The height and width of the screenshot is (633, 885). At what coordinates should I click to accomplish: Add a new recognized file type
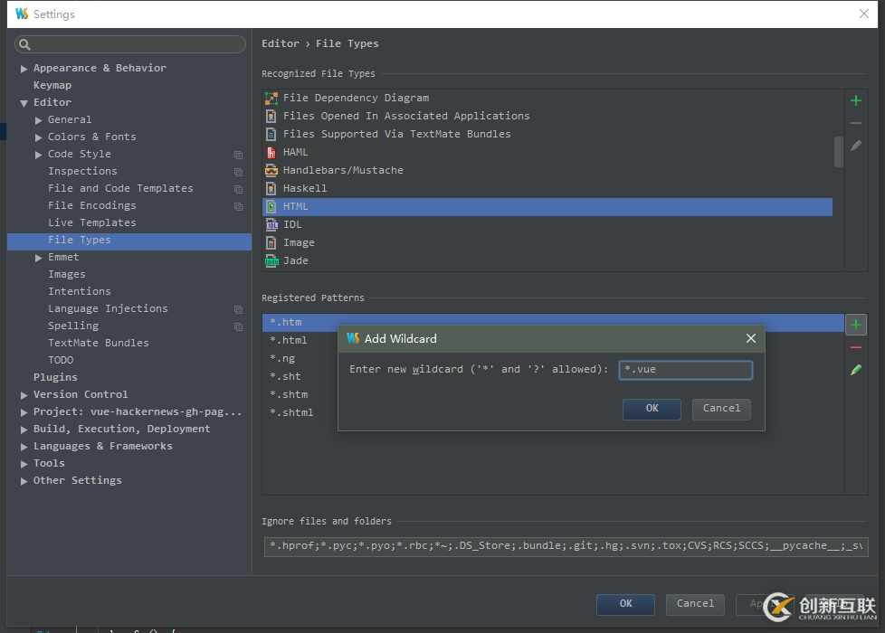pos(856,101)
